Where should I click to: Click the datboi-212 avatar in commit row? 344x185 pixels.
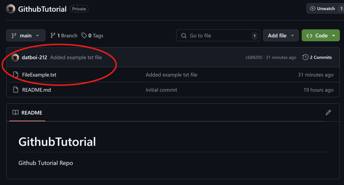tap(15, 58)
